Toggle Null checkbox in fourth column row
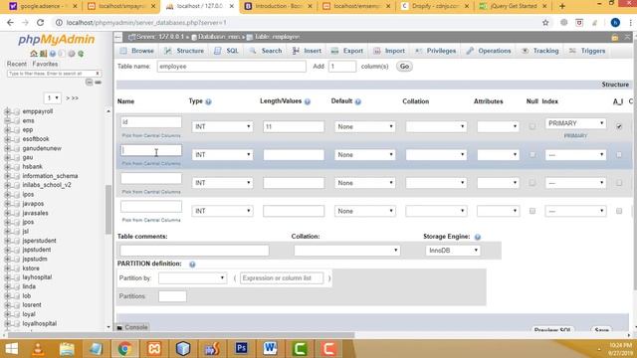Viewport: 637px width, 358px height. [532, 211]
